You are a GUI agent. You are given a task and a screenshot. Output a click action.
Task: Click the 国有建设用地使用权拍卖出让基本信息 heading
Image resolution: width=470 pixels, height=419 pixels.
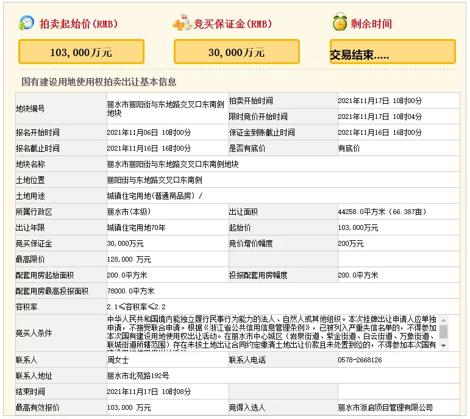[x=99, y=82]
